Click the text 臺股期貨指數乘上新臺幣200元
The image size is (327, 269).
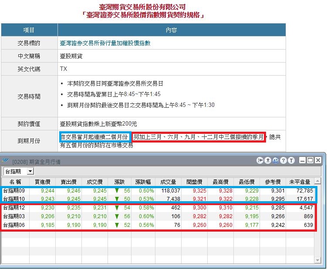[x=98, y=124]
